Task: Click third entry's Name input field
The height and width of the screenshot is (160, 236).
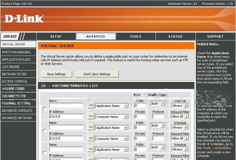Action: pyautogui.click(x=66, y=149)
